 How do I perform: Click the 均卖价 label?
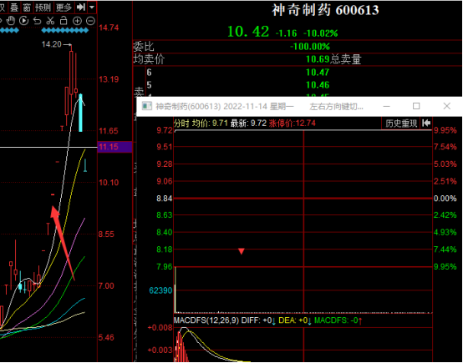click(149, 59)
